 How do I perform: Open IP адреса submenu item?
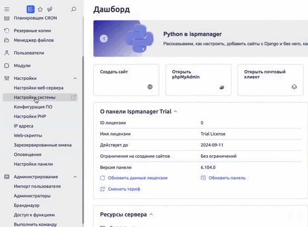(24, 126)
